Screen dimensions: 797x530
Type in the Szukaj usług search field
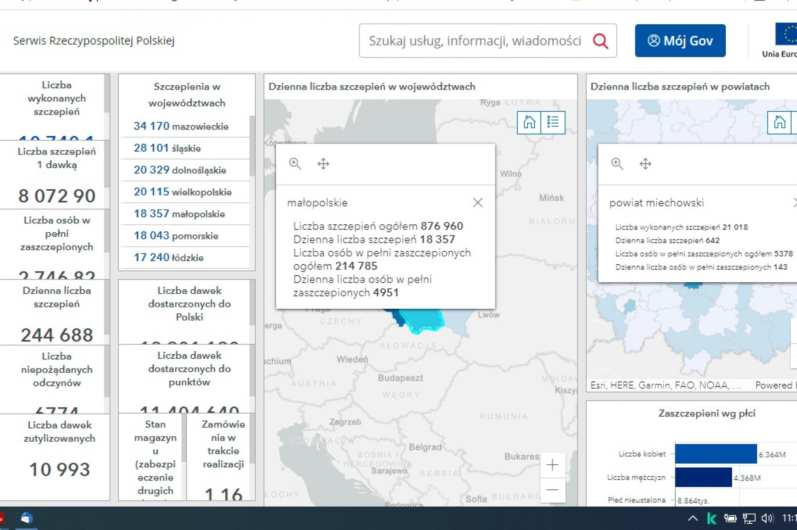475,41
